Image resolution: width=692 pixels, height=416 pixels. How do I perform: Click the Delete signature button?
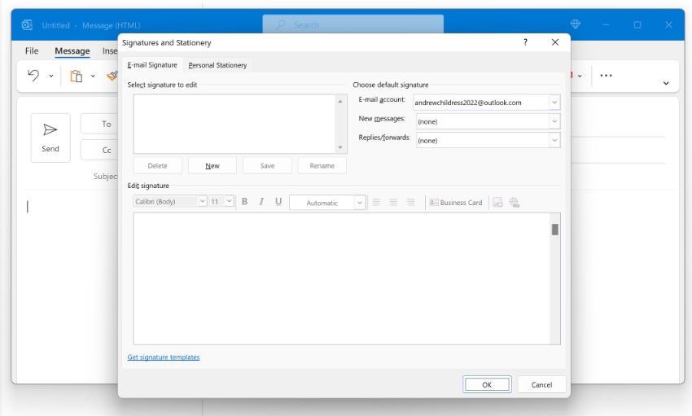[158, 165]
